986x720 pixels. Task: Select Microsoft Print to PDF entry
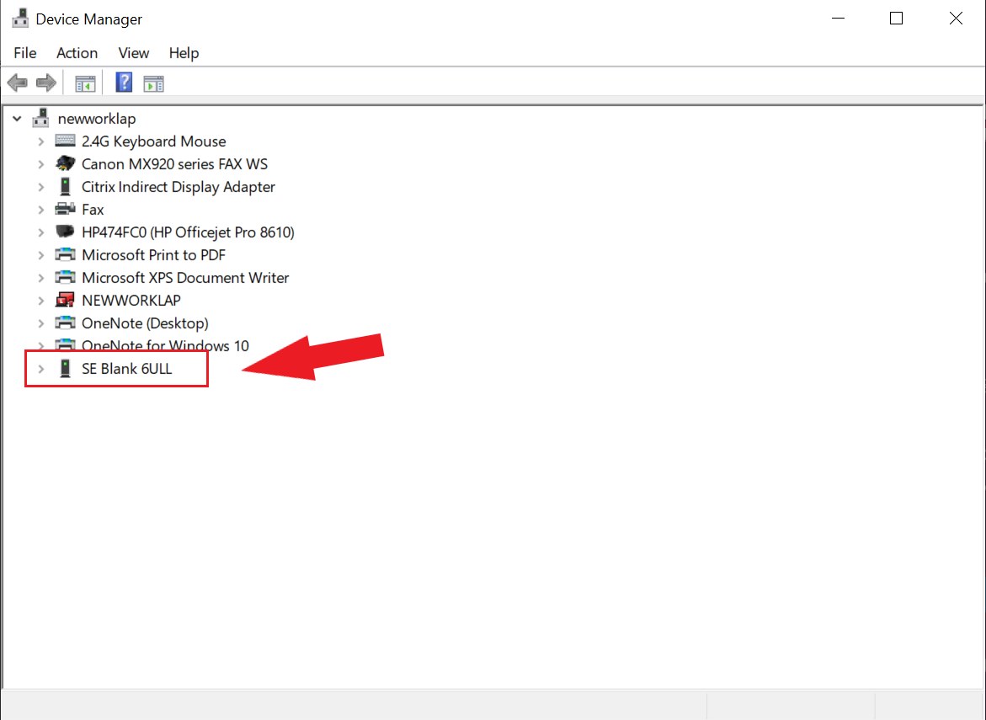click(153, 255)
